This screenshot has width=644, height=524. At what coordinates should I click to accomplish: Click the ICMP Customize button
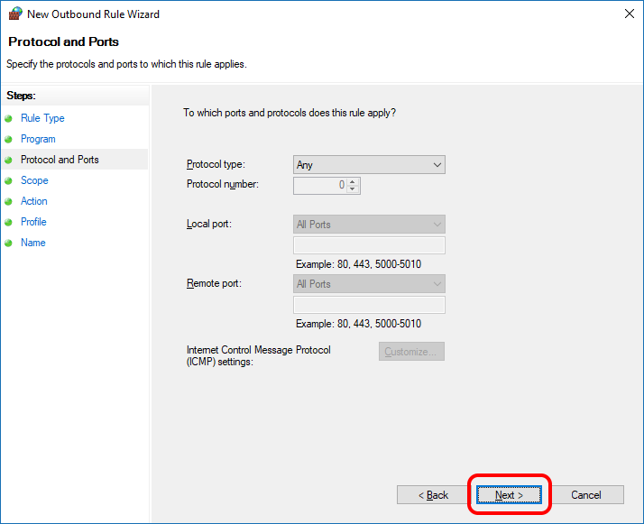[x=411, y=352]
